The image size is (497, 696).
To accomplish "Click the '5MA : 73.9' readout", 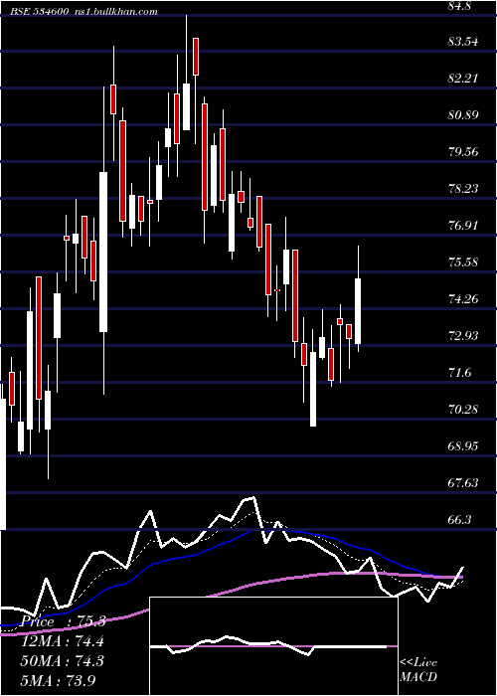I will click(58, 680).
